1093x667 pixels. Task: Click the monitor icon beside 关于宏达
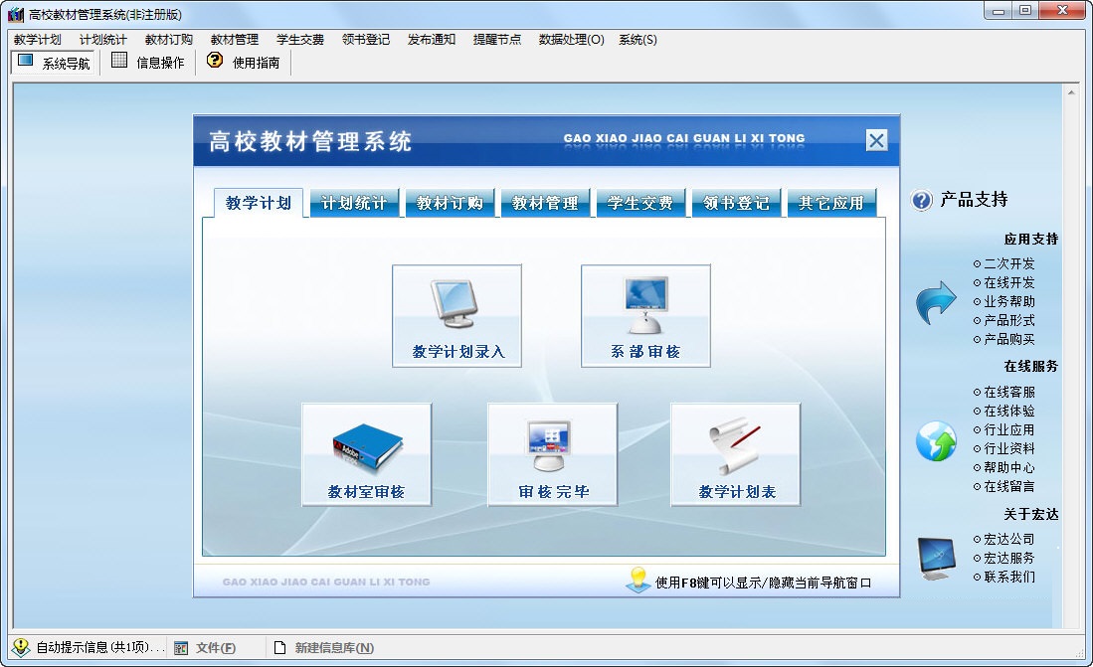tap(936, 559)
